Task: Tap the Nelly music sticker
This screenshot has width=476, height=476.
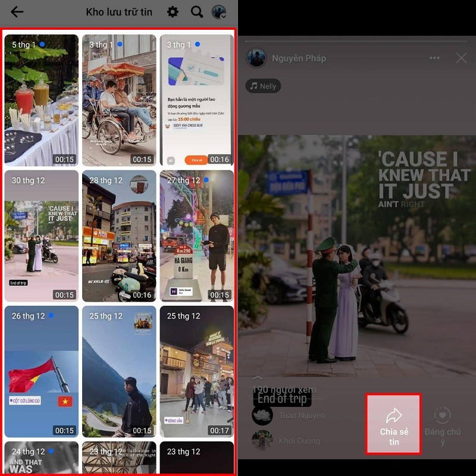Action: point(263,86)
